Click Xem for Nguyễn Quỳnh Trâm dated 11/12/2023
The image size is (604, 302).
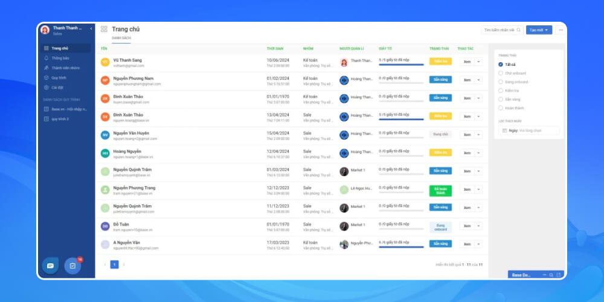click(467, 208)
